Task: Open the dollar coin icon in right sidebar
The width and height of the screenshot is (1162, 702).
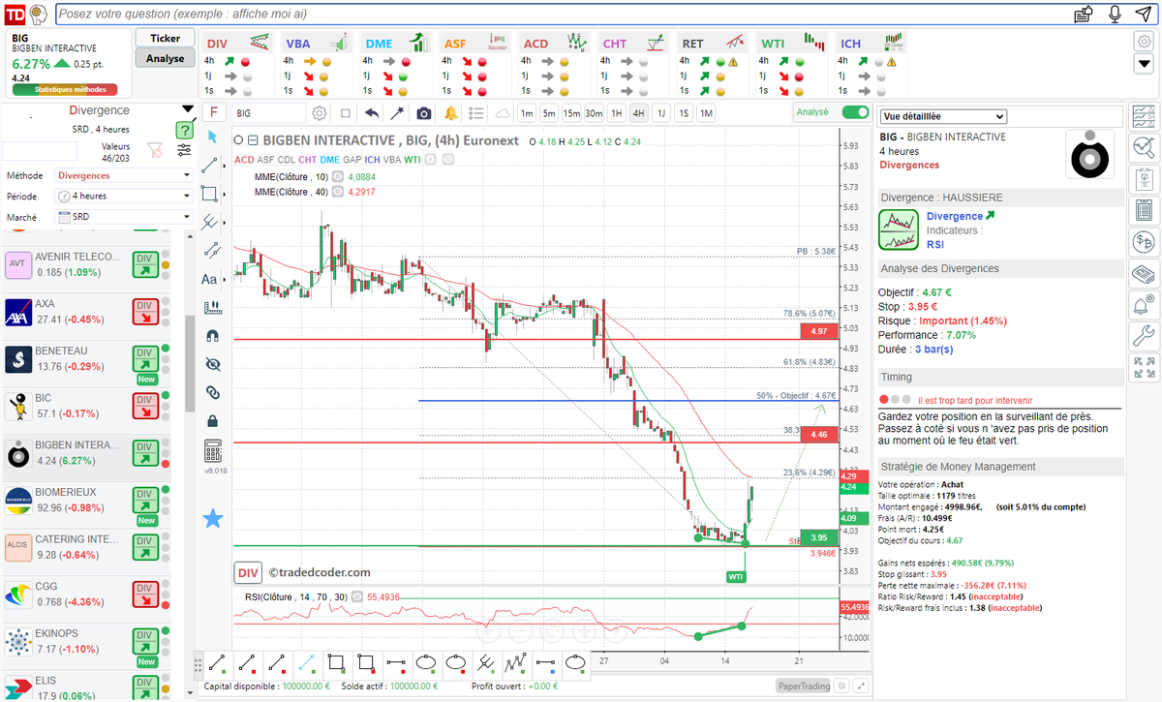Action: 1144,241
